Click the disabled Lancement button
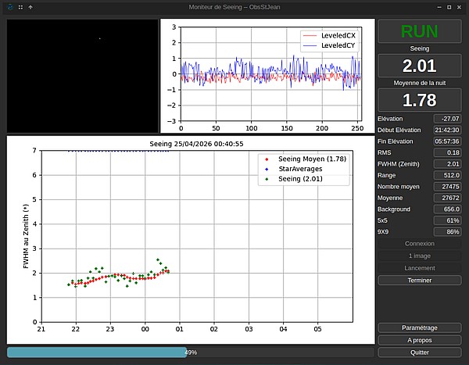Viewport: 469px width, 365px height. click(x=419, y=268)
